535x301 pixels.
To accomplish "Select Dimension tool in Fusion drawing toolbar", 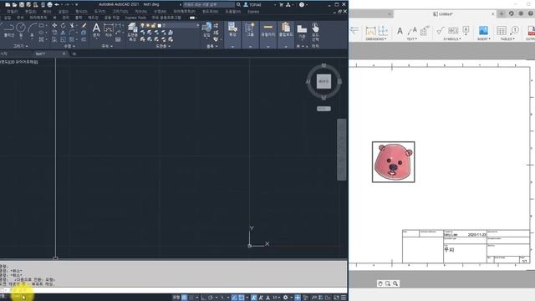I will [x=370, y=31].
